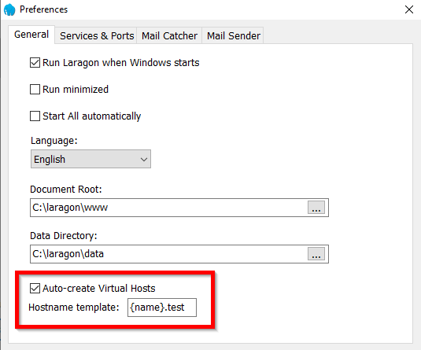Click the Document Root path field
This screenshot has height=350, width=421.
pyautogui.click(x=168, y=208)
